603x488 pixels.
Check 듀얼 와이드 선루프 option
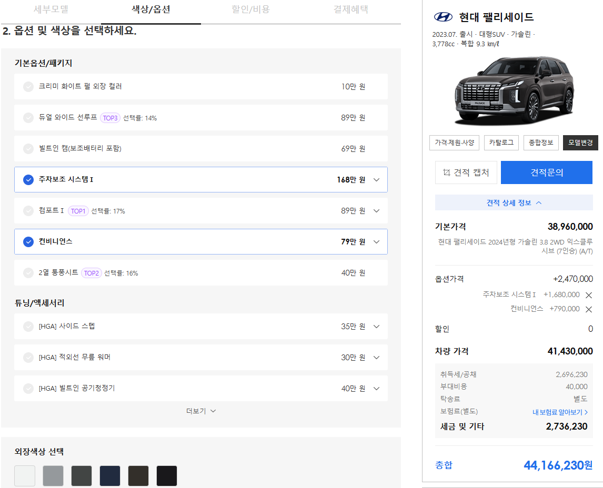(28, 118)
